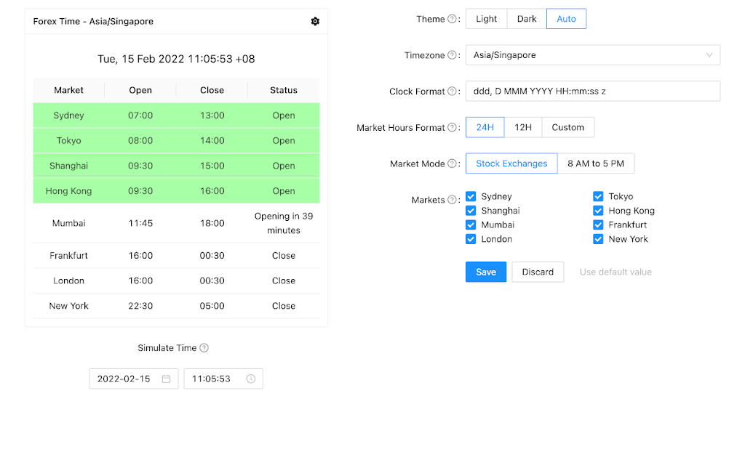Click the Hong Kong row market name
Screen dimensions: 745x465
(x=68, y=191)
